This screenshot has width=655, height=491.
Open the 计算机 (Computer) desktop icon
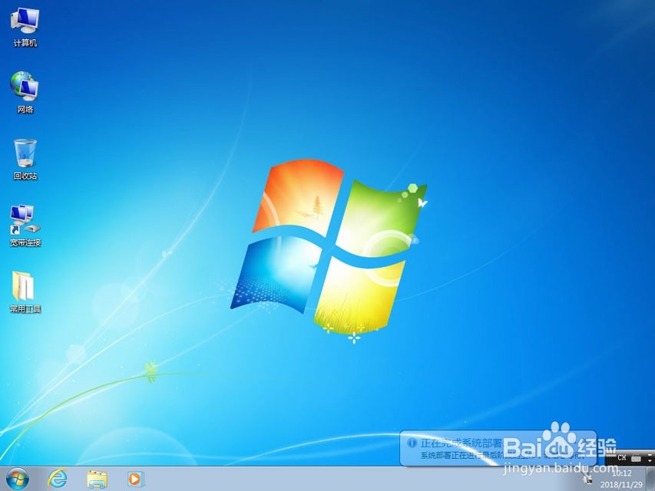[25, 23]
